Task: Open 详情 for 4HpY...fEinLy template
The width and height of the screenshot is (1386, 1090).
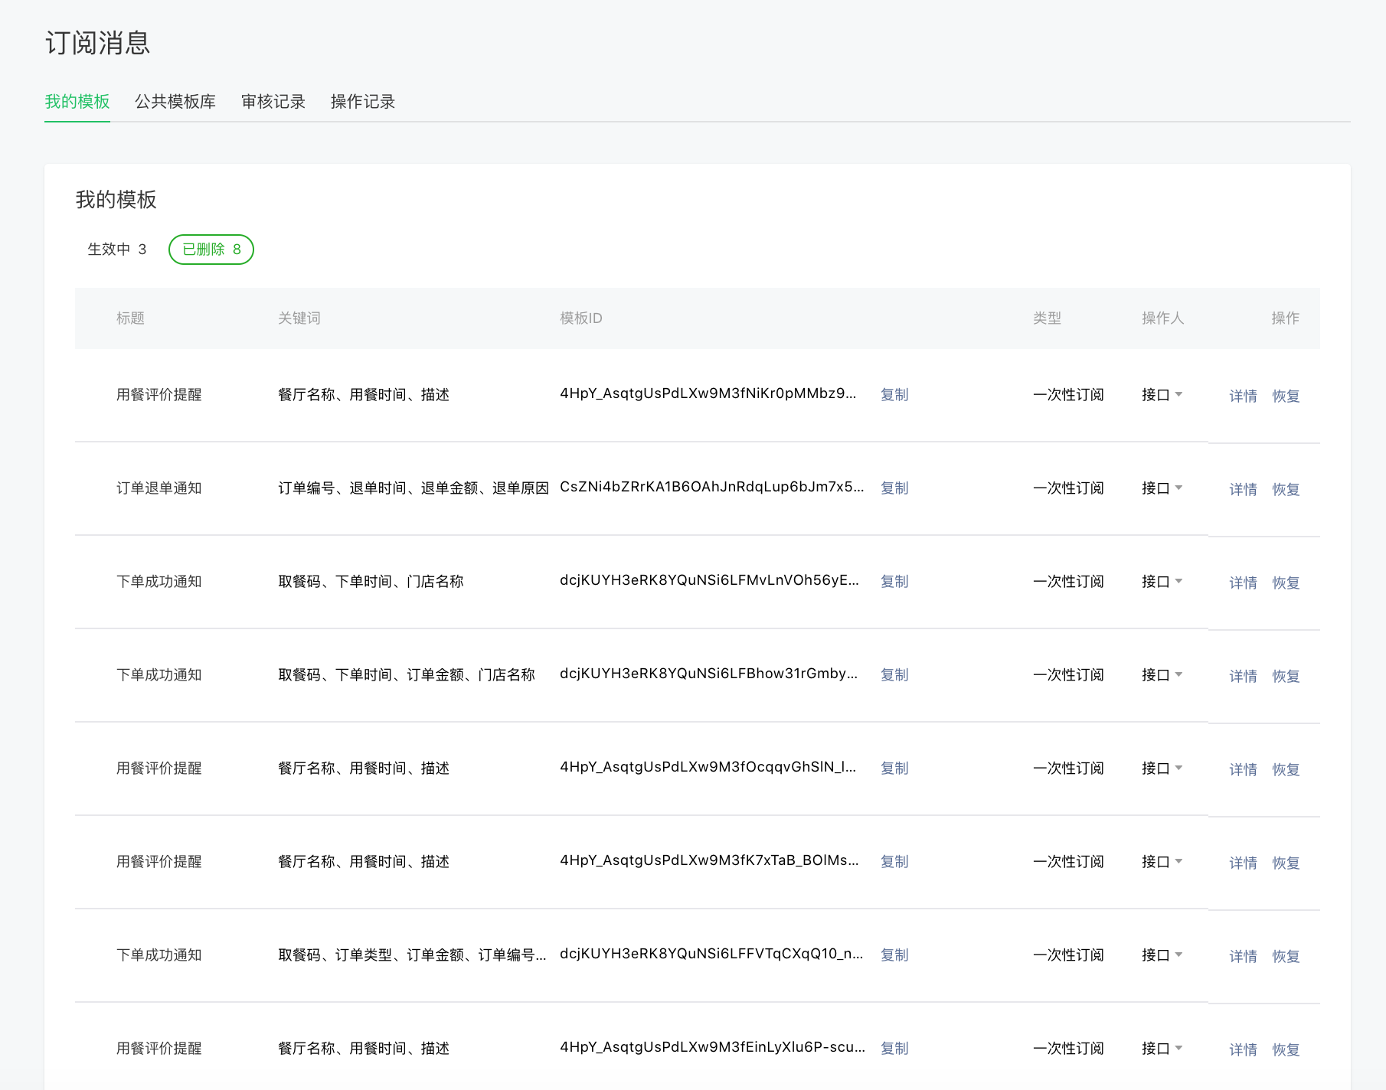Action: [1244, 1050]
